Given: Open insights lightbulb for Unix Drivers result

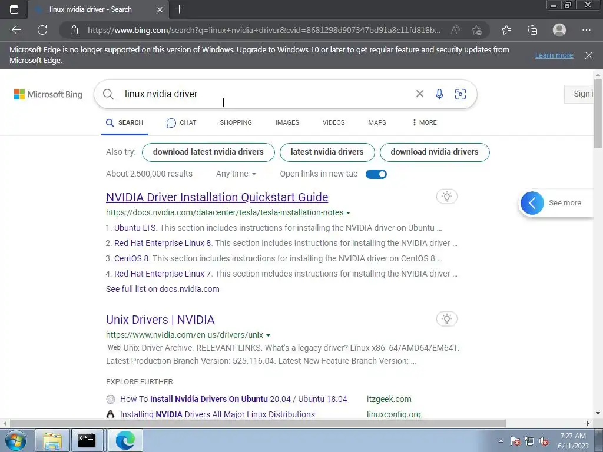Looking at the screenshot, I should (446, 318).
